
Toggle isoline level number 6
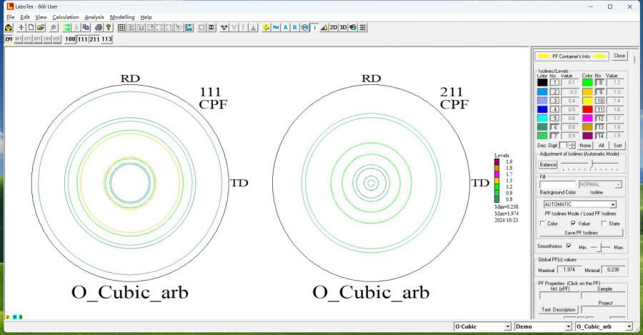(x=555, y=127)
